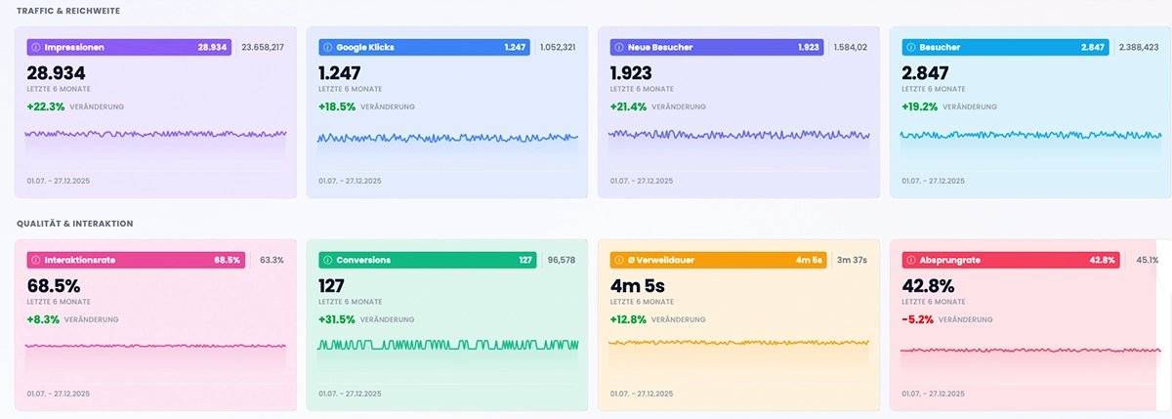Select the pink Interaktionsrate header badge

click(136, 260)
